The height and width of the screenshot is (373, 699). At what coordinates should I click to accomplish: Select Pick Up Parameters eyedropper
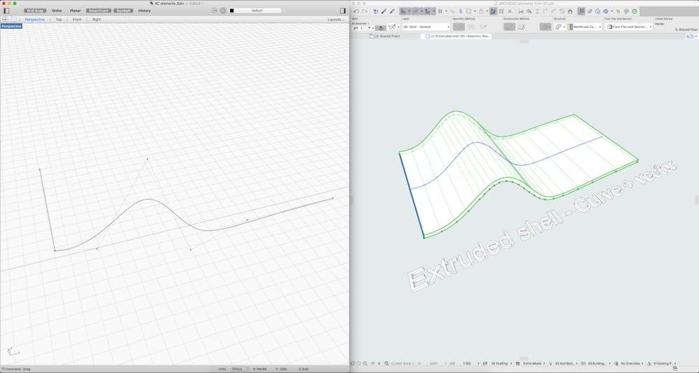click(x=383, y=12)
